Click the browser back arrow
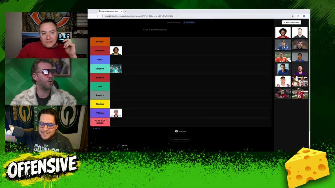The width and height of the screenshot is (335, 188). (90, 16)
